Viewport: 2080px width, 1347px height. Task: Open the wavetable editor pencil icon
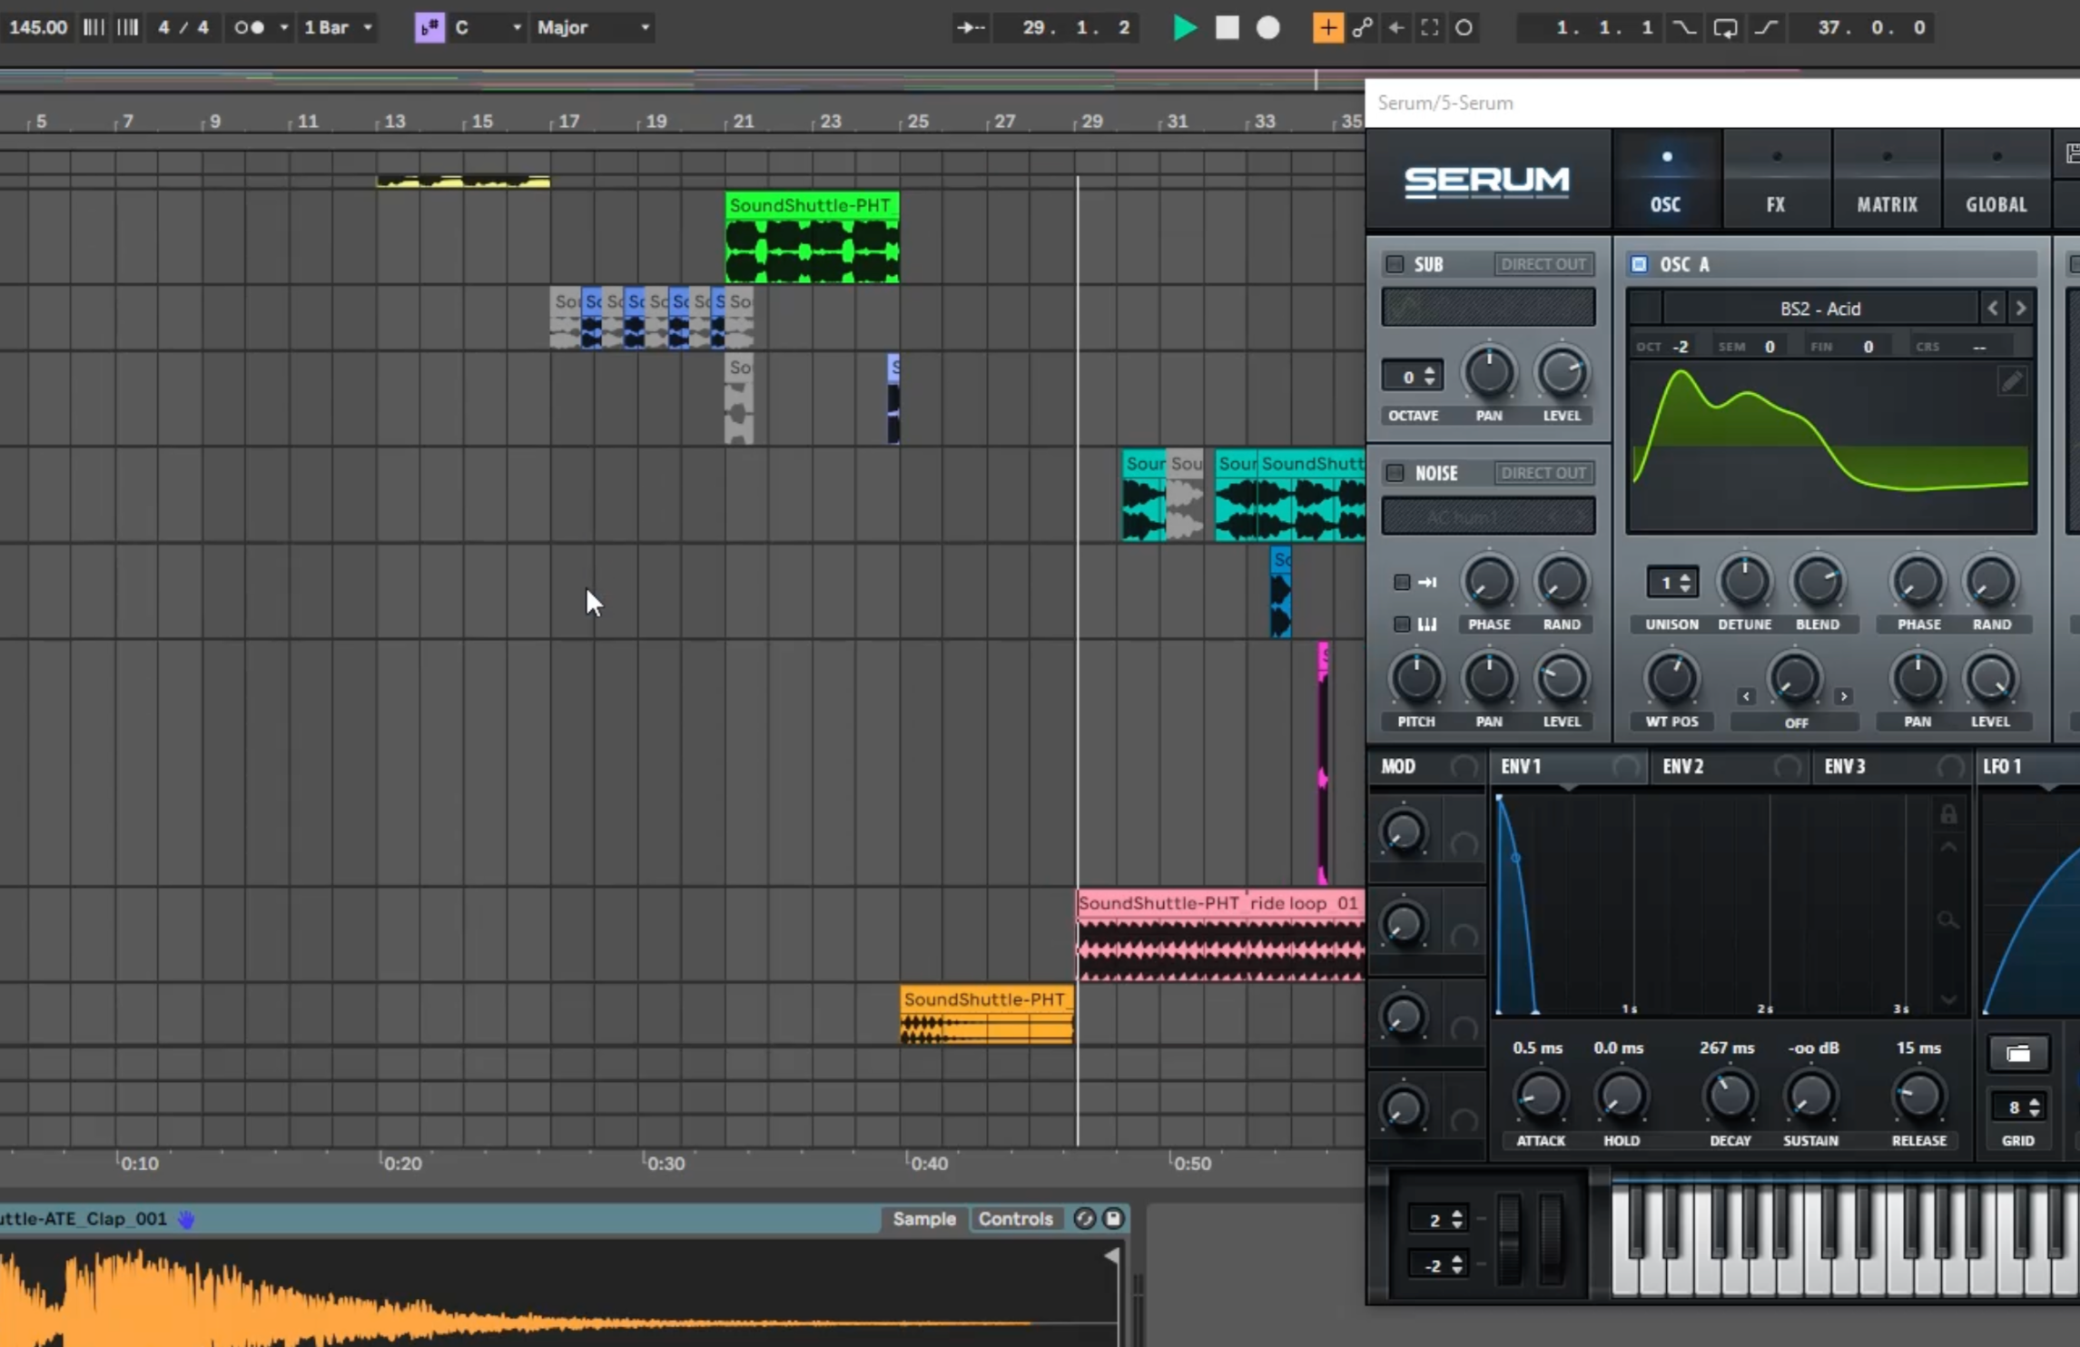2012,382
